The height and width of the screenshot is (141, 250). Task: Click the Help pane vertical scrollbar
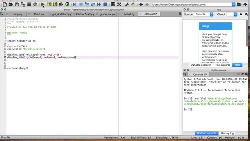coord(247,33)
